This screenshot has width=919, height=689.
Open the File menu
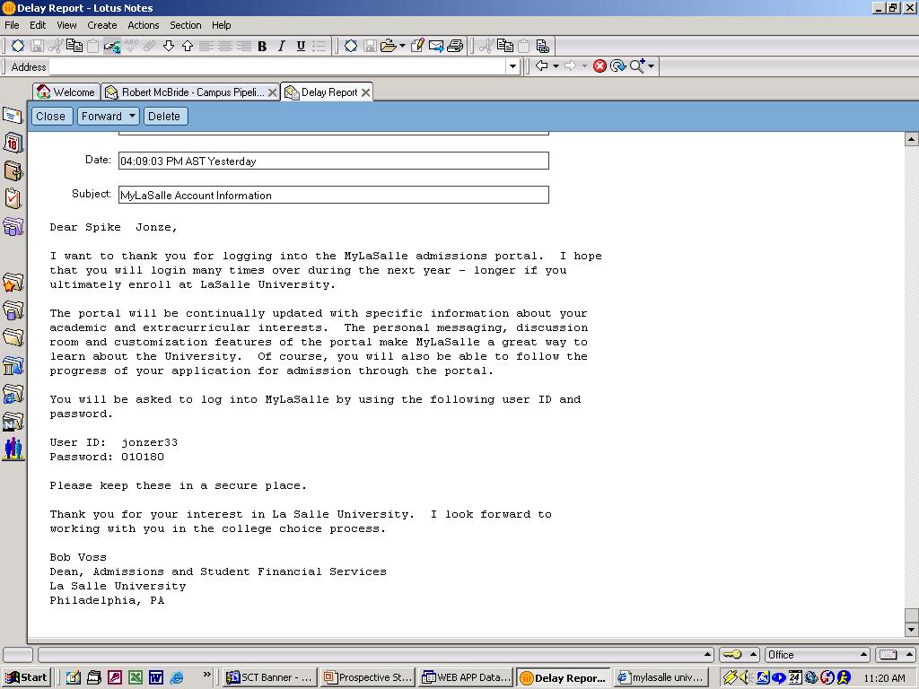click(12, 25)
